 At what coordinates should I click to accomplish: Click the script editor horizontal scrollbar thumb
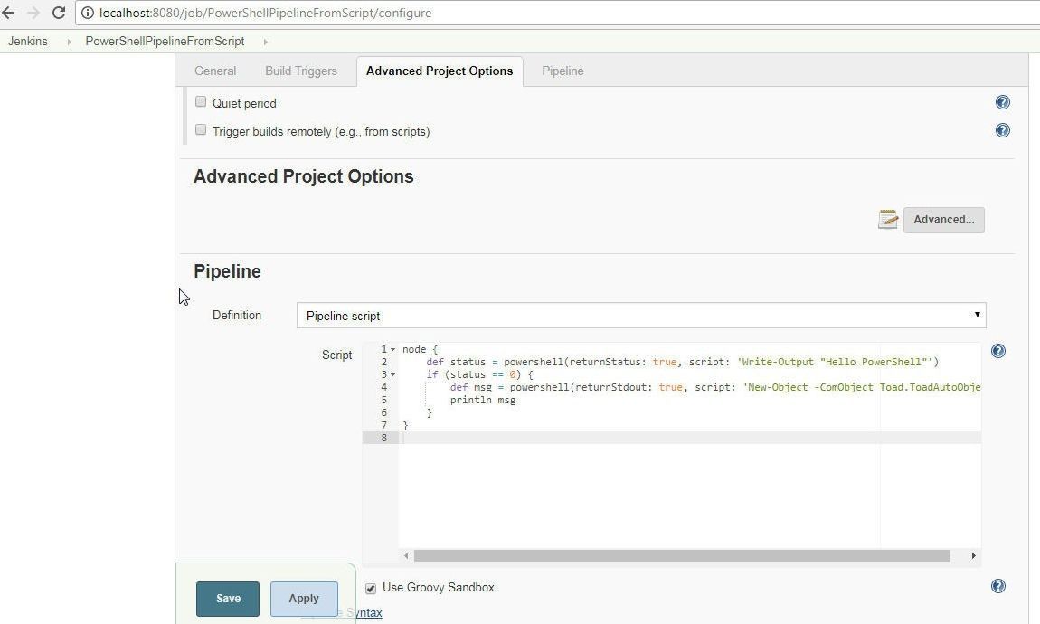click(682, 555)
